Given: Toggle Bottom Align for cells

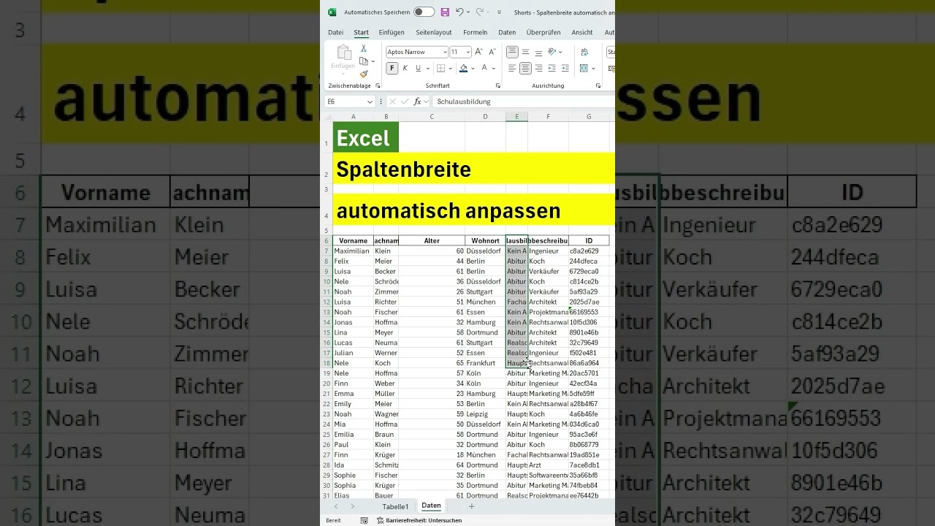Looking at the screenshot, I should click(x=538, y=52).
